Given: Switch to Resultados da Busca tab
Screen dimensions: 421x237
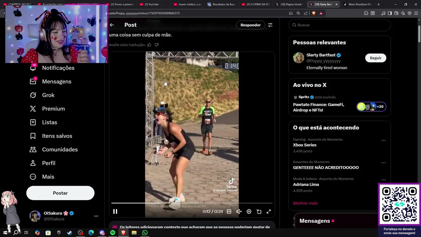Looking at the screenshot, I should pos(222,4).
